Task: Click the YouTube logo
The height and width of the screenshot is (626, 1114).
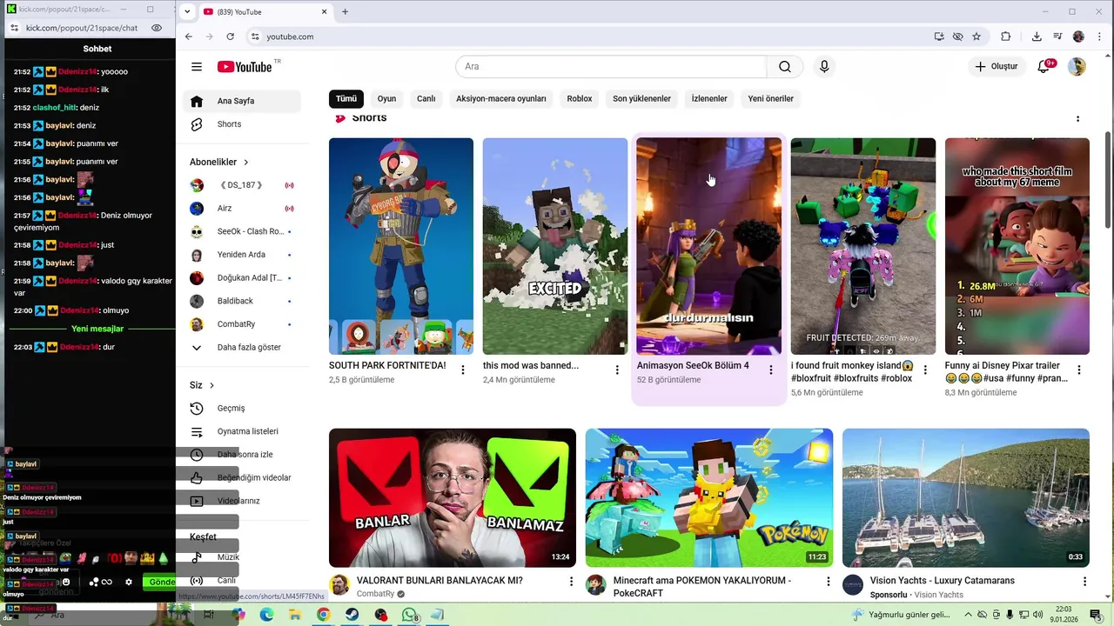Action: (x=245, y=67)
